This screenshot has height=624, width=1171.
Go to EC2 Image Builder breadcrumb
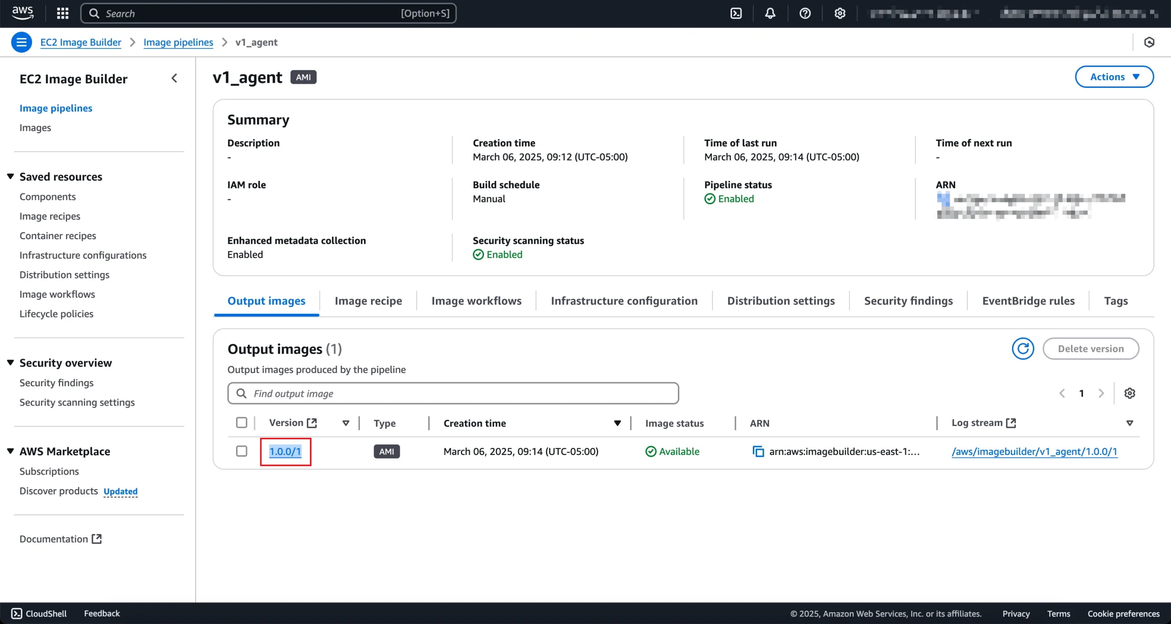(81, 42)
